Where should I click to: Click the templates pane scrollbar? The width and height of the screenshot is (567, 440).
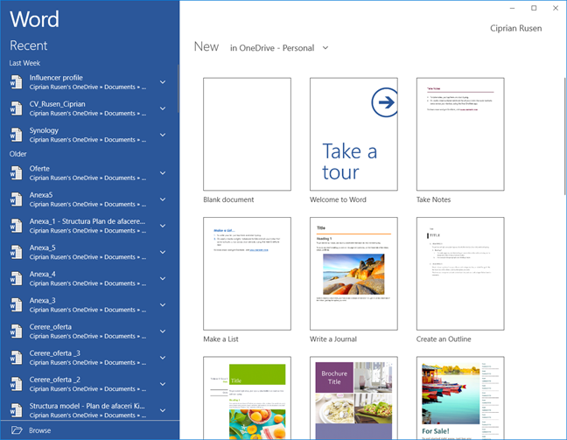pos(565,136)
